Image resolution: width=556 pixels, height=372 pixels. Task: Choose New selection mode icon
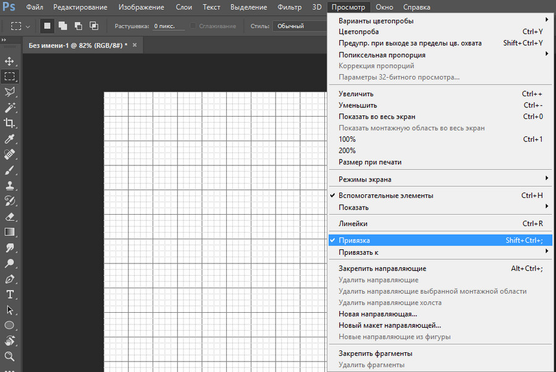coord(47,26)
